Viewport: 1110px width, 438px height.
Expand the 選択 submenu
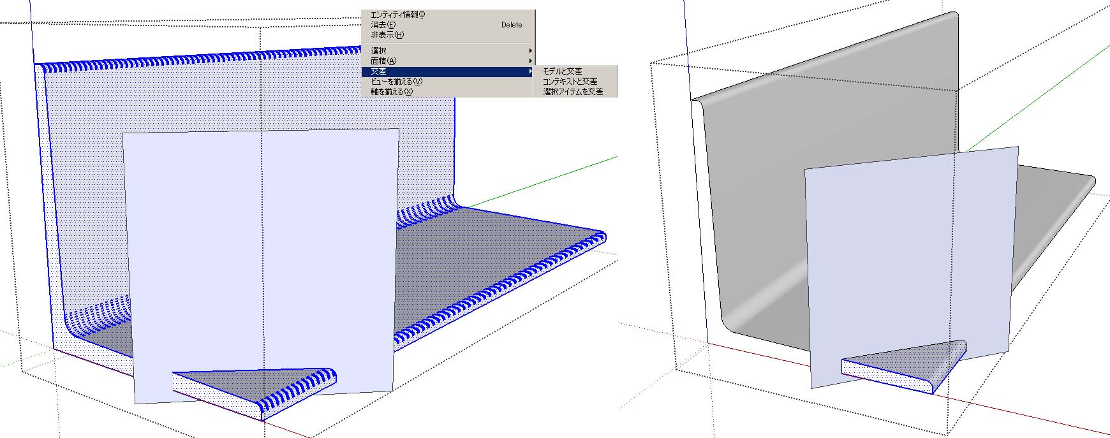click(x=448, y=50)
